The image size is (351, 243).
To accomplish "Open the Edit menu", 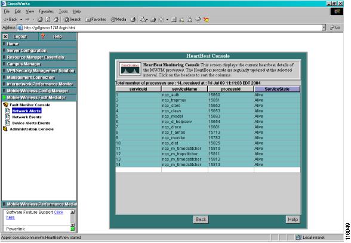I will 17,11.
